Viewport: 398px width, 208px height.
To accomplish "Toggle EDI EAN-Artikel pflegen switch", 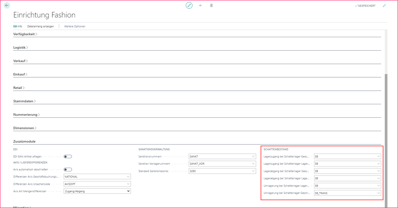I will (68, 157).
